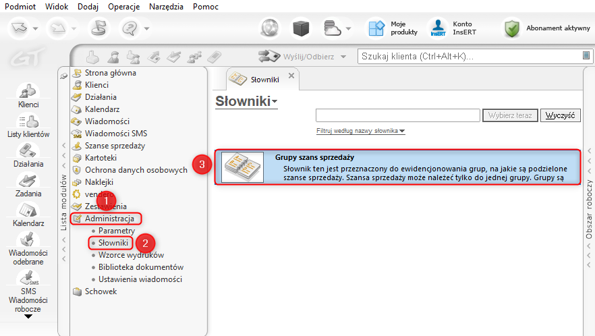Click the Wyczyść button
This screenshot has width=595, height=336.
(560, 115)
